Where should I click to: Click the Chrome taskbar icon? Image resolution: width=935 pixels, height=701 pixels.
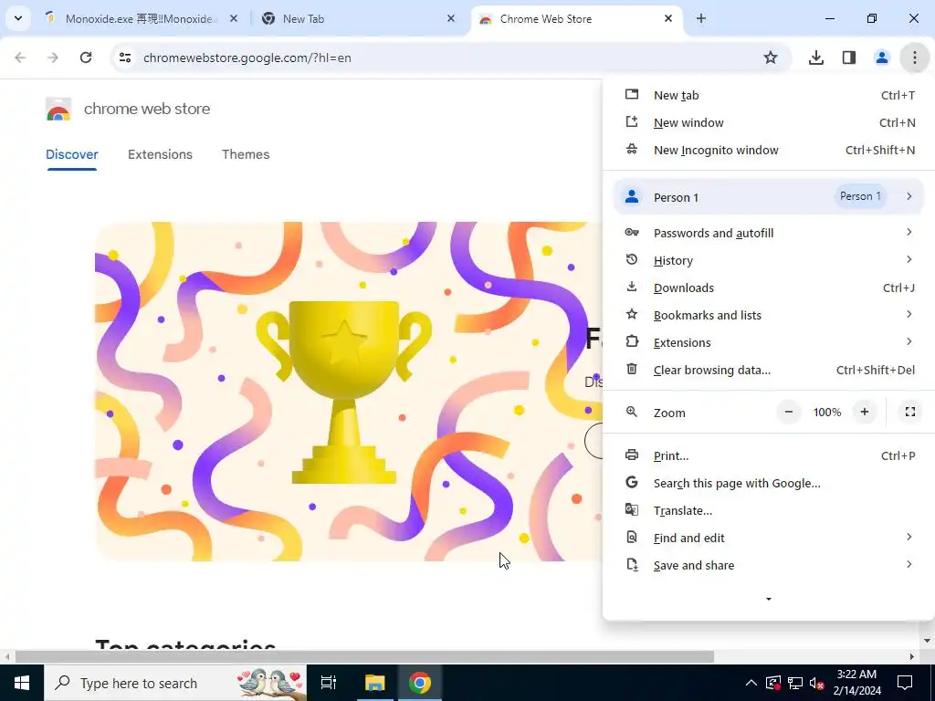point(420,683)
